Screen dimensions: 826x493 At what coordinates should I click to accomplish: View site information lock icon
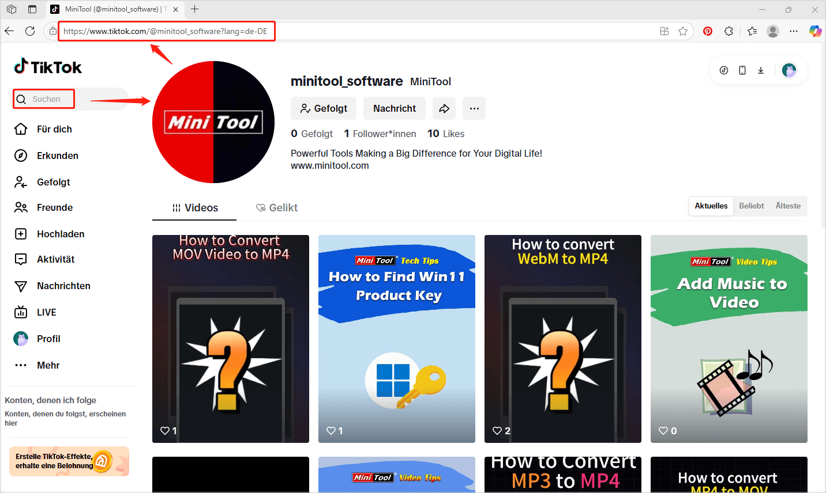coord(53,31)
